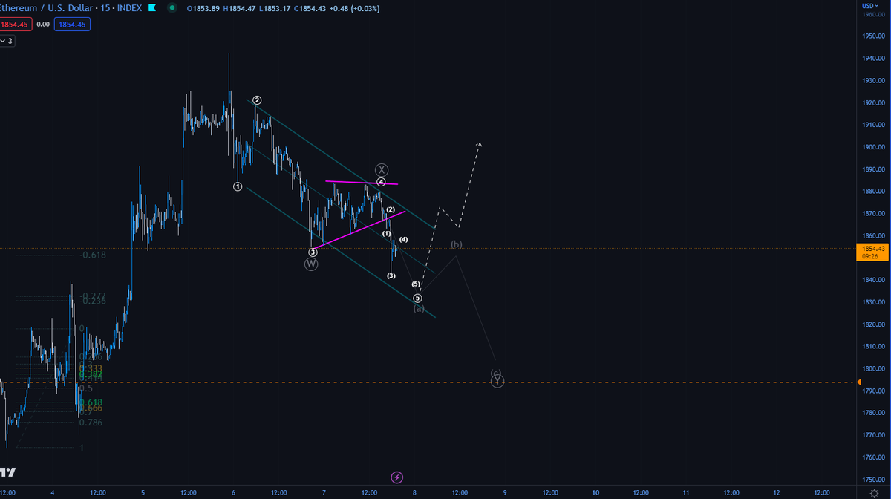This screenshot has height=499, width=891.
Task: Select the (3) sub-wave label
Action: [x=391, y=275]
